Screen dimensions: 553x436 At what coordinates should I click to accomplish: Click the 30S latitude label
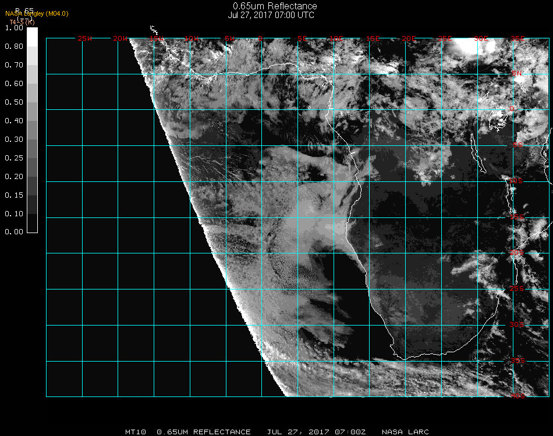tap(517, 325)
